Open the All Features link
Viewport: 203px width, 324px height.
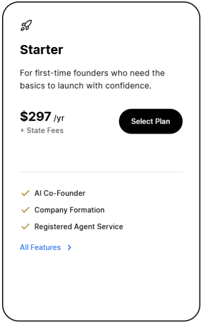[x=40, y=247]
